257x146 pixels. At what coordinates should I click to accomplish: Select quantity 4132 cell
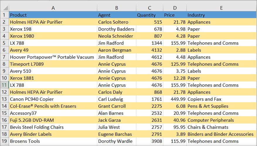click(x=149, y=50)
